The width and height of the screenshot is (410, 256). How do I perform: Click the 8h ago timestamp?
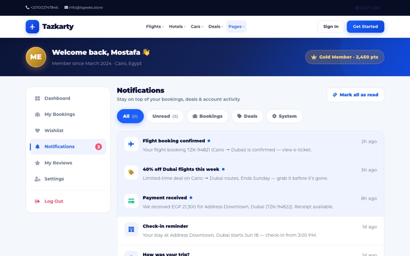(369, 198)
